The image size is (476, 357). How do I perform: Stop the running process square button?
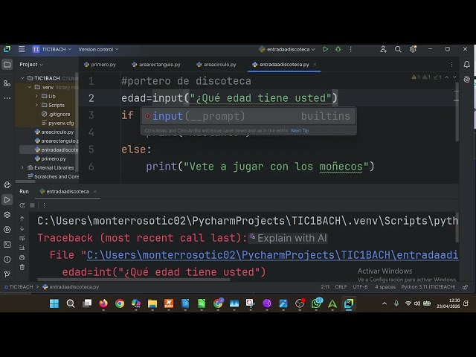(32, 205)
